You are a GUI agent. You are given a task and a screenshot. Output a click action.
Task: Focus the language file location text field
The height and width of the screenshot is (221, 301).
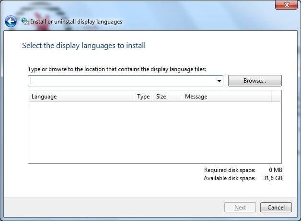pos(122,81)
